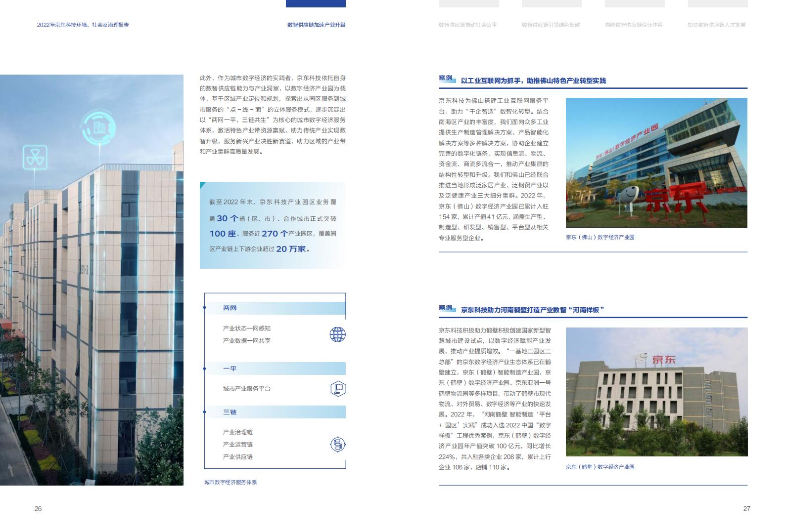Screen dimensions: 785x532
Task: Click the Foshan case heading 以工业互联网为抓手
Action: point(533,81)
